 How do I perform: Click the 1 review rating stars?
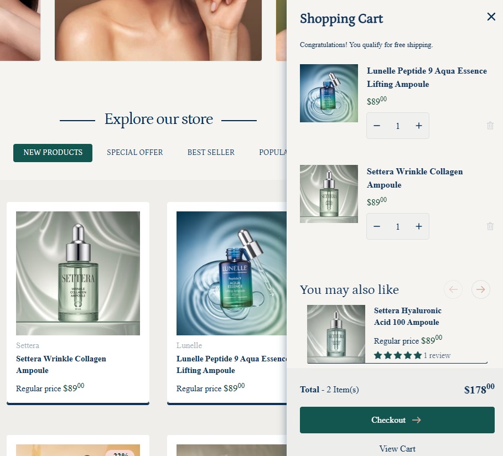(398, 355)
